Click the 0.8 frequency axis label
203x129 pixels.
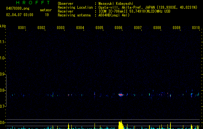pos(3,90)
